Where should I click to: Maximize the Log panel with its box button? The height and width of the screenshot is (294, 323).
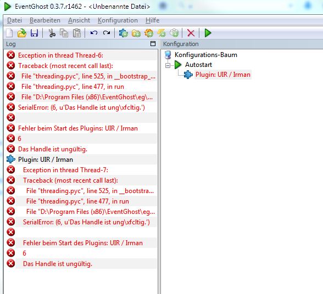click(153, 44)
